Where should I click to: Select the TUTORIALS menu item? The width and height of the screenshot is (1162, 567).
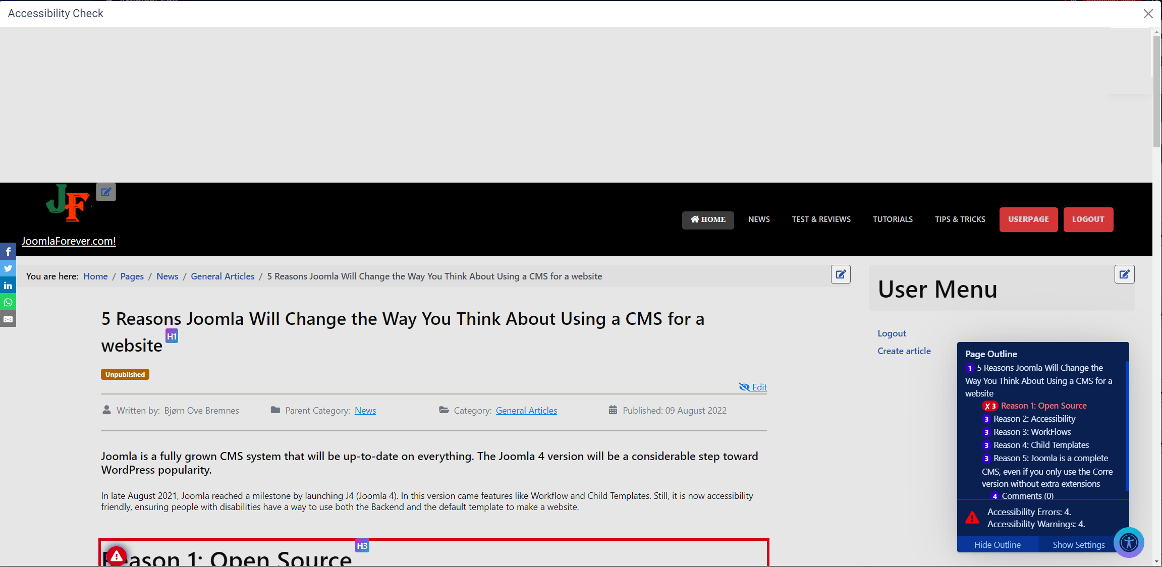(893, 218)
